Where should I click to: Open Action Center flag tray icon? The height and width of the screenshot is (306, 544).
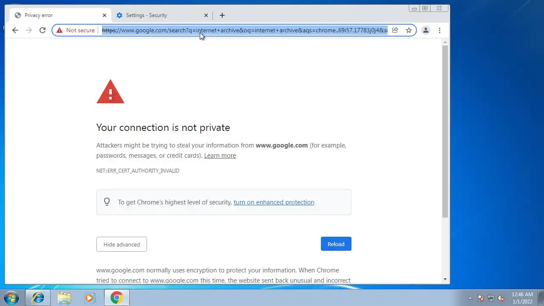(481, 298)
